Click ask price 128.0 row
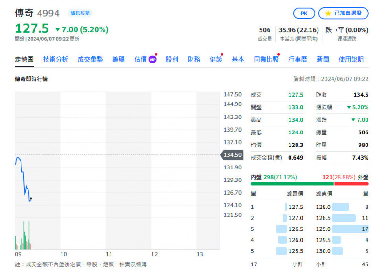 (x=342, y=207)
